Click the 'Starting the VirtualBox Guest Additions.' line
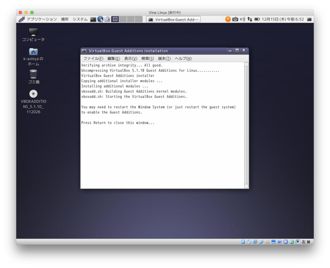 134,97
